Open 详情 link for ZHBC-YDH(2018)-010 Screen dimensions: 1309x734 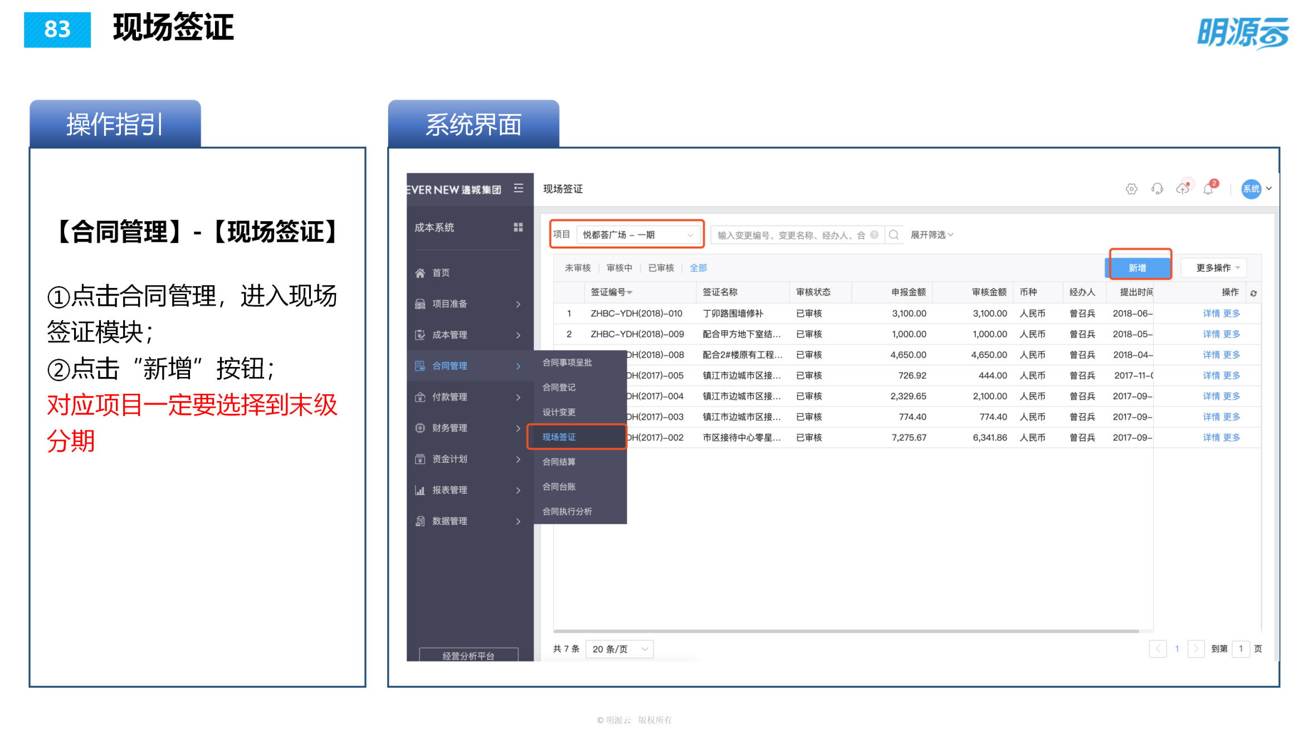[1213, 313]
